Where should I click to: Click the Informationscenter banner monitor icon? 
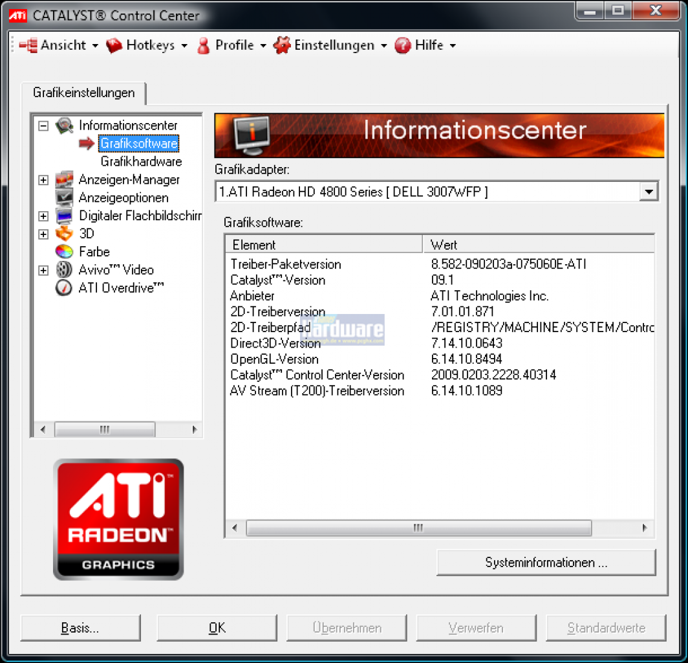pos(252,135)
